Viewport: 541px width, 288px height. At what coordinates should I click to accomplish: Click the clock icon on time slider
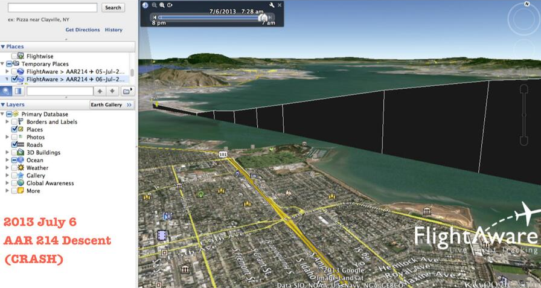[x=145, y=5]
